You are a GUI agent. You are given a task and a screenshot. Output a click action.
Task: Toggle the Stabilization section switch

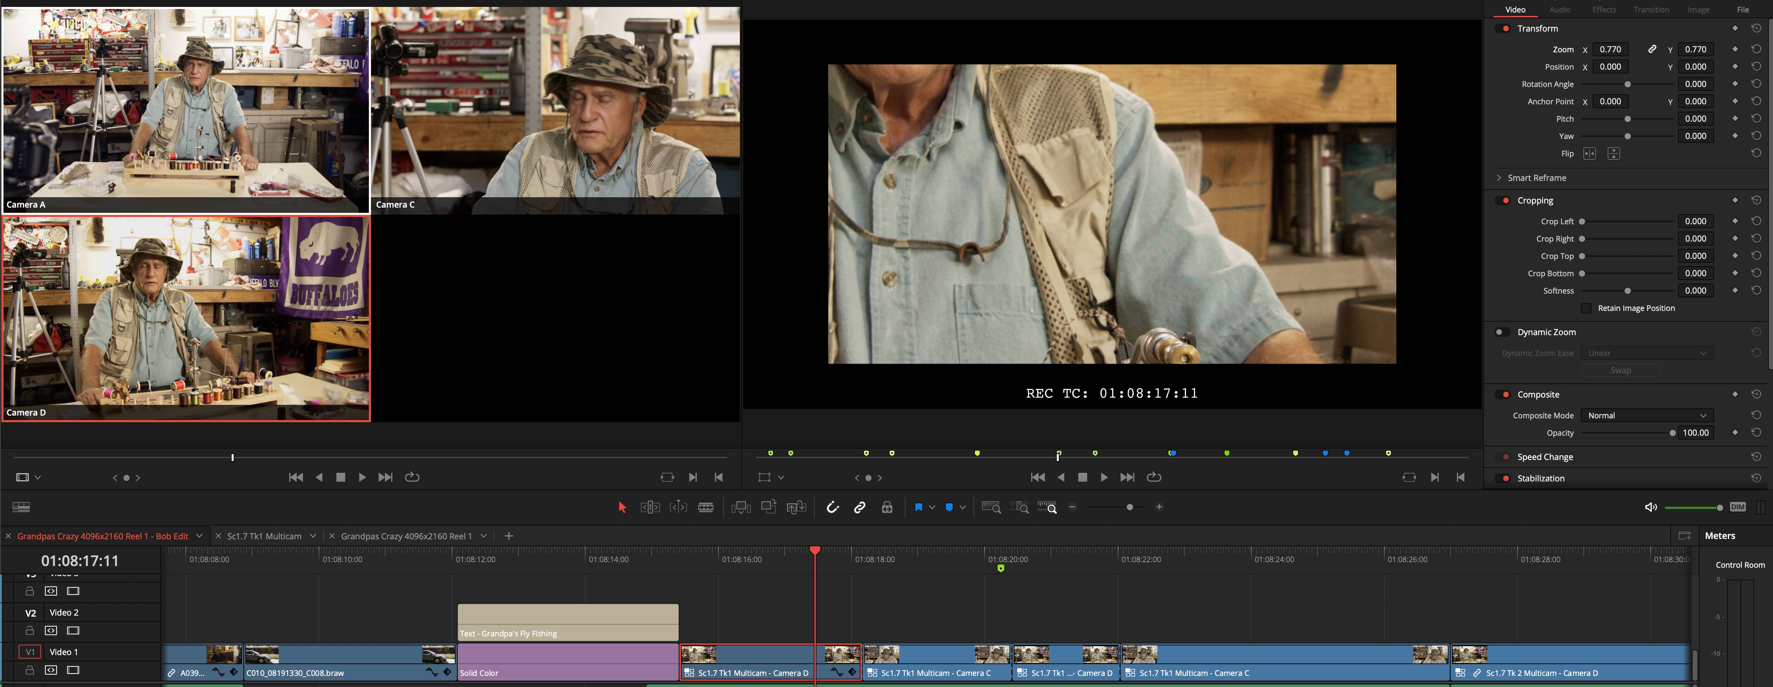1503,478
